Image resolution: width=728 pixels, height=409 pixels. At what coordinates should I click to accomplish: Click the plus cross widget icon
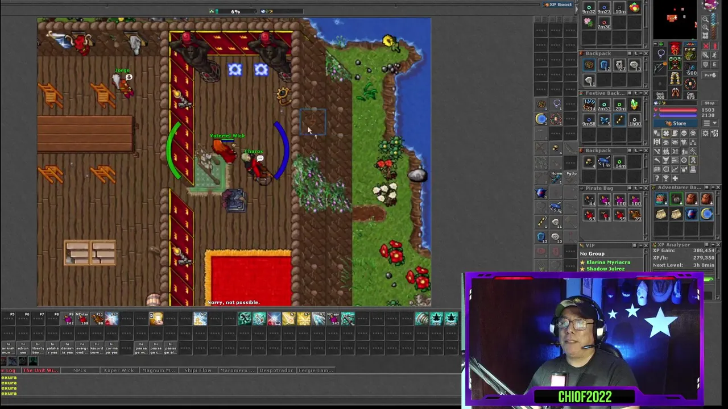(x=675, y=178)
